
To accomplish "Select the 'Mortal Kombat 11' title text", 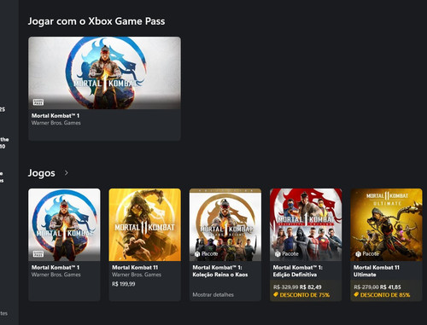I will tap(135, 268).
